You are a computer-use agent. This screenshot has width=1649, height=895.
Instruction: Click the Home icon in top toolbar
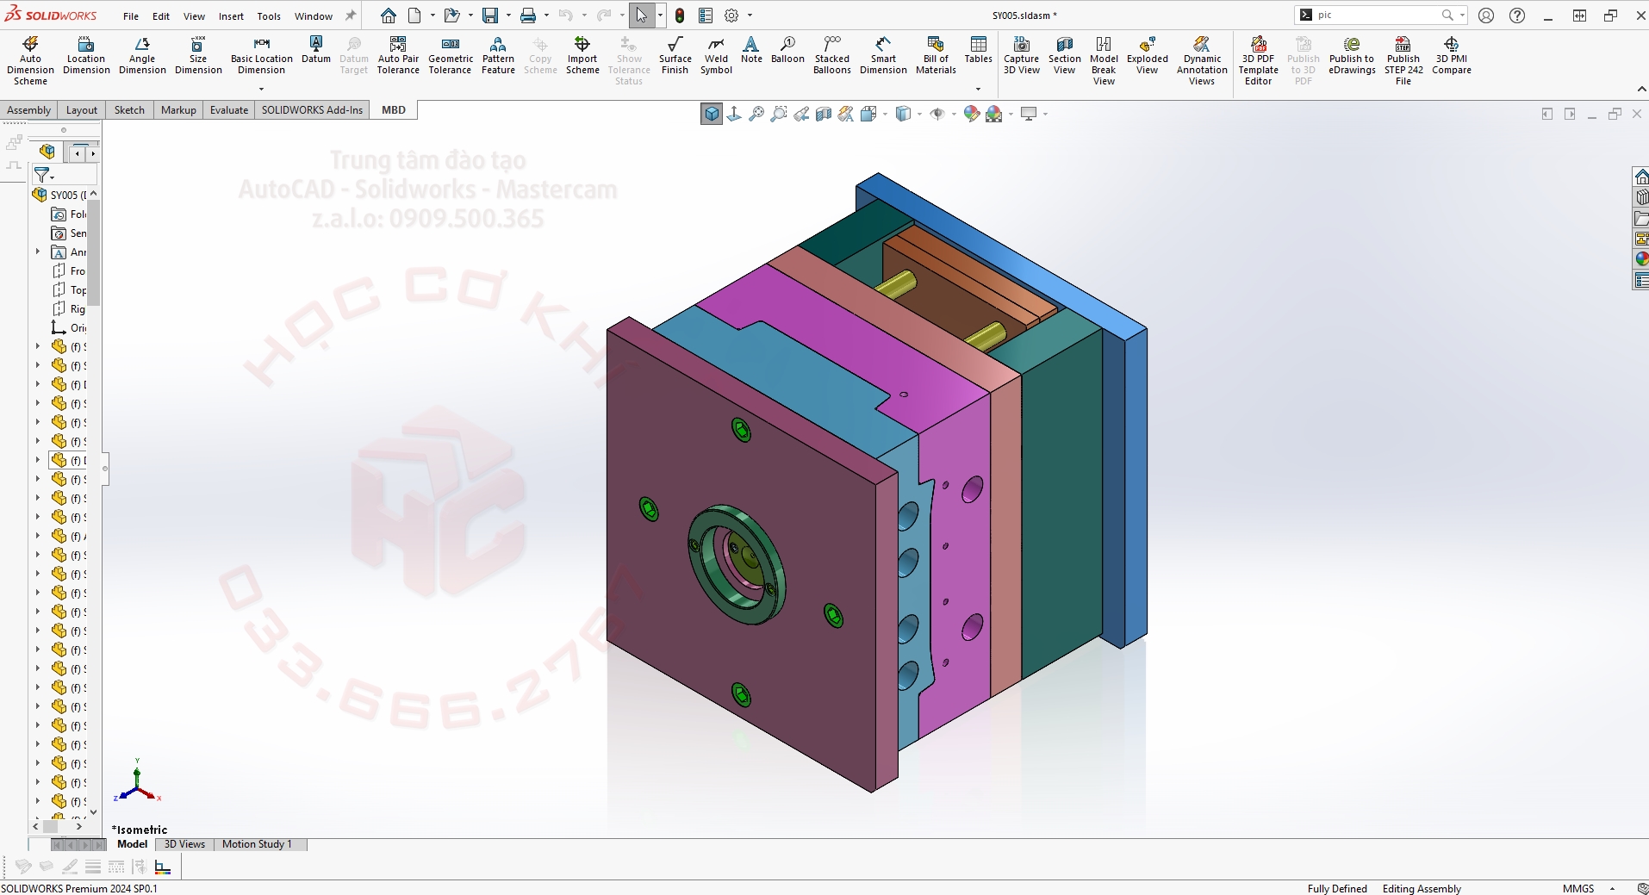coord(389,16)
